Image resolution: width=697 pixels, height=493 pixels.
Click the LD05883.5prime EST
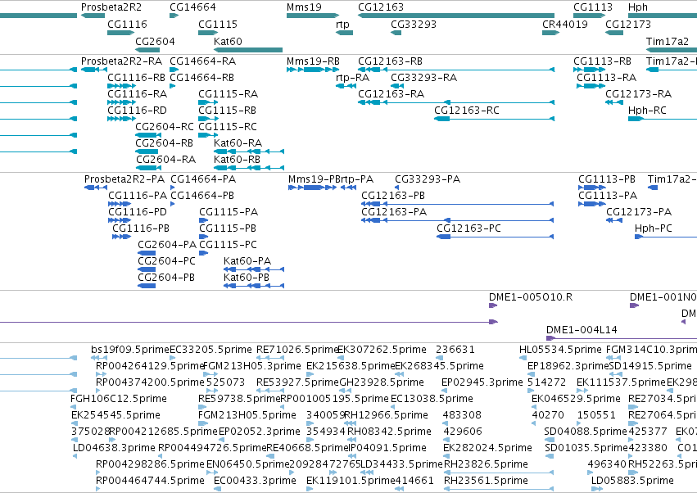(x=597, y=489)
